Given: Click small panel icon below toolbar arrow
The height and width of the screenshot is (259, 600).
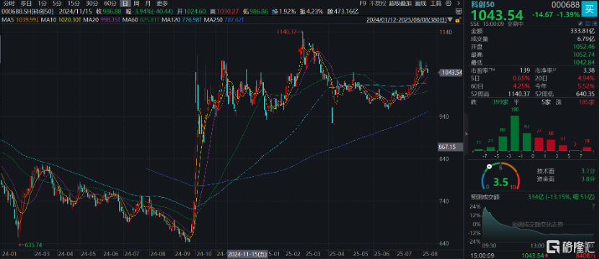Looking at the screenshot, I should pyautogui.click(x=459, y=11).
